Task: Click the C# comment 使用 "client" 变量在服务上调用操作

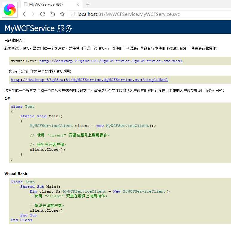Action: [x=70, y=135]
